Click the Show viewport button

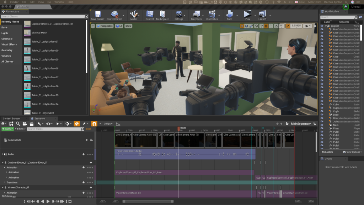tap(128, 26)
